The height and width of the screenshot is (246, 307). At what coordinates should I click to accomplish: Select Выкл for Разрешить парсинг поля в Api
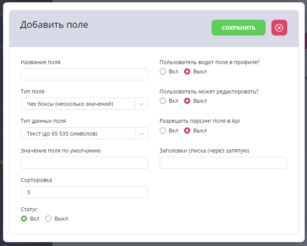pos(187,131)
